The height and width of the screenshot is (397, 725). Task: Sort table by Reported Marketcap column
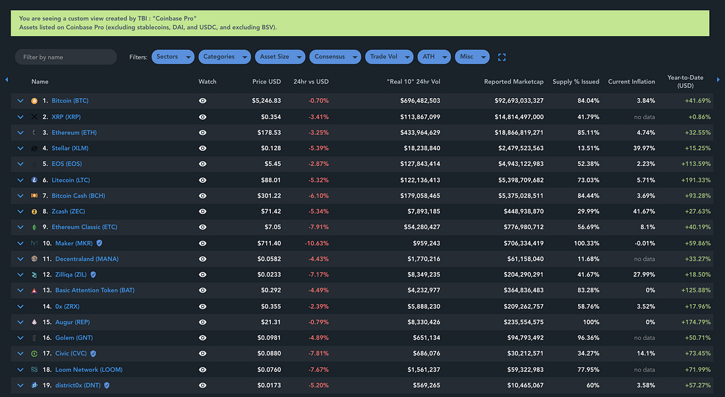pyautogui.click(x=513, y=82)
